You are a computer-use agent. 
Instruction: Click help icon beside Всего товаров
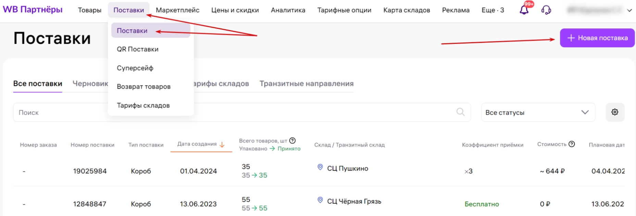tap(292, 141)
